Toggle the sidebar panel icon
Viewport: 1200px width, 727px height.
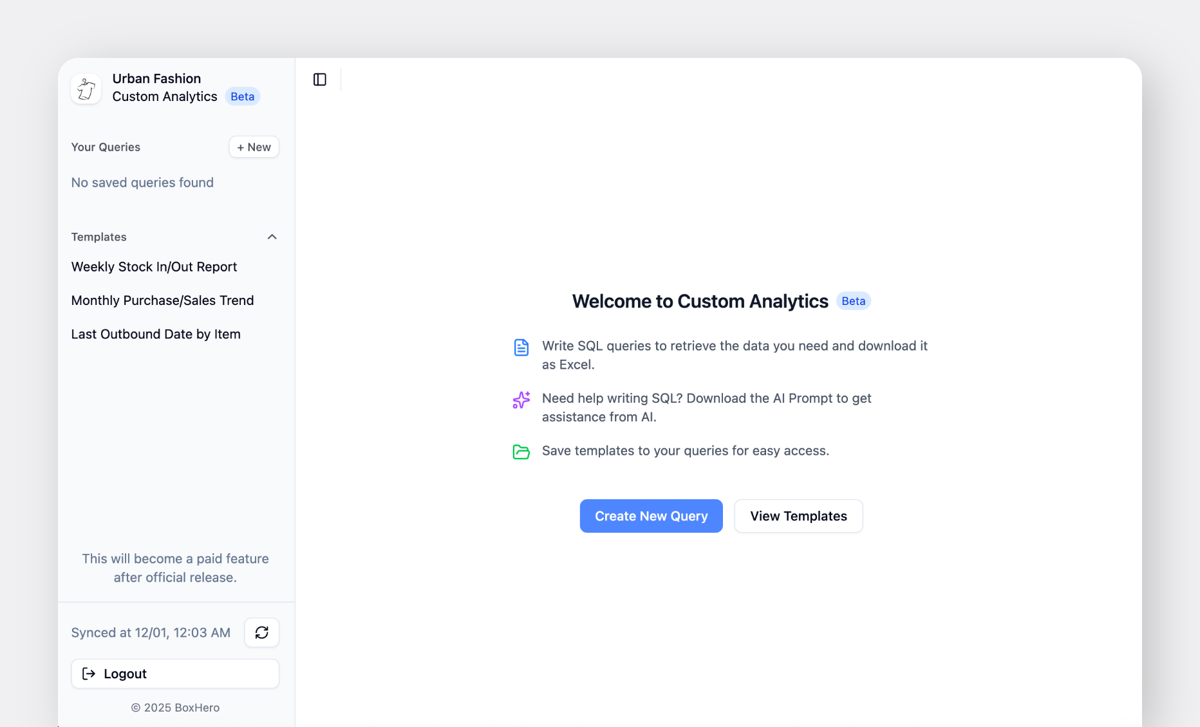(319, 79)
